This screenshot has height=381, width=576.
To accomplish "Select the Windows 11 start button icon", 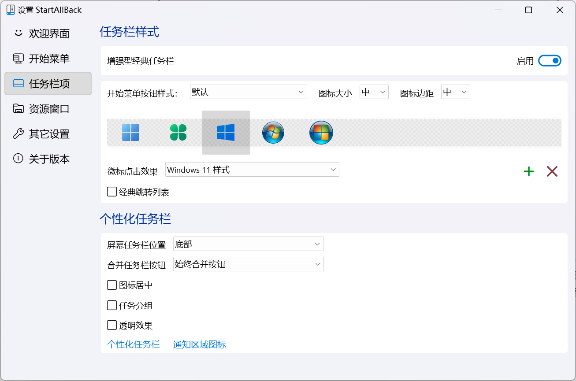I will point(130,133).
